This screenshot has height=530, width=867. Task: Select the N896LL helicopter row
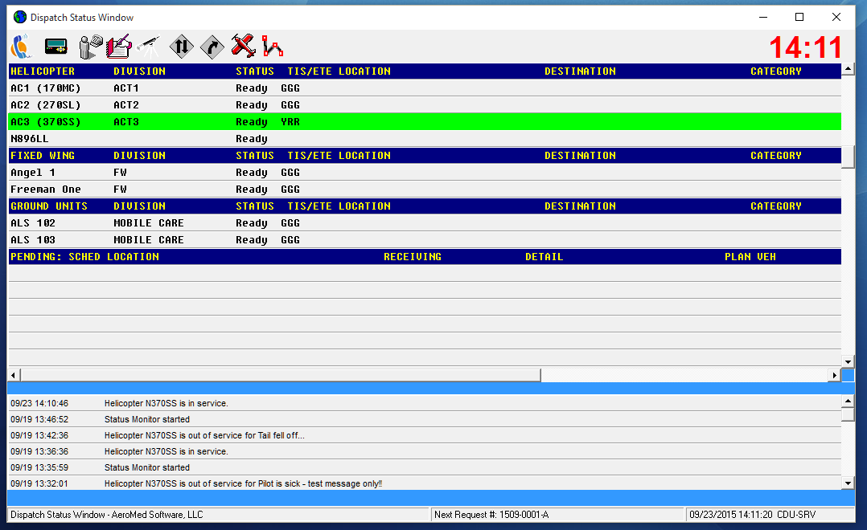[425, 139]
